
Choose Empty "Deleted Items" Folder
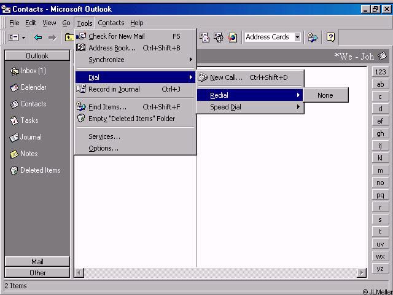click(x=135, y=119)
